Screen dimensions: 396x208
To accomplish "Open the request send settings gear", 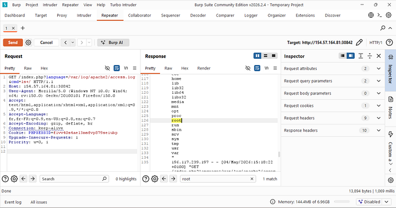I will 28,42.
